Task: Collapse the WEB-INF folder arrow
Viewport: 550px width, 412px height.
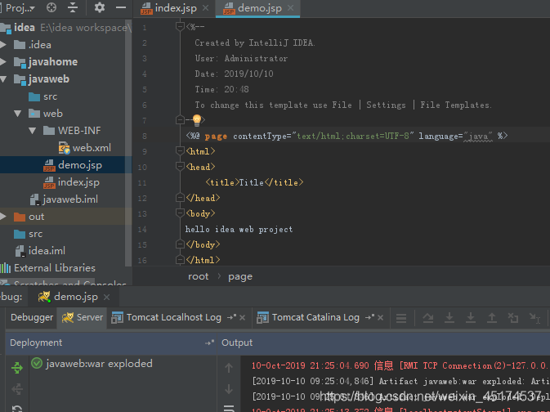Action: click(x=32, y=131)
